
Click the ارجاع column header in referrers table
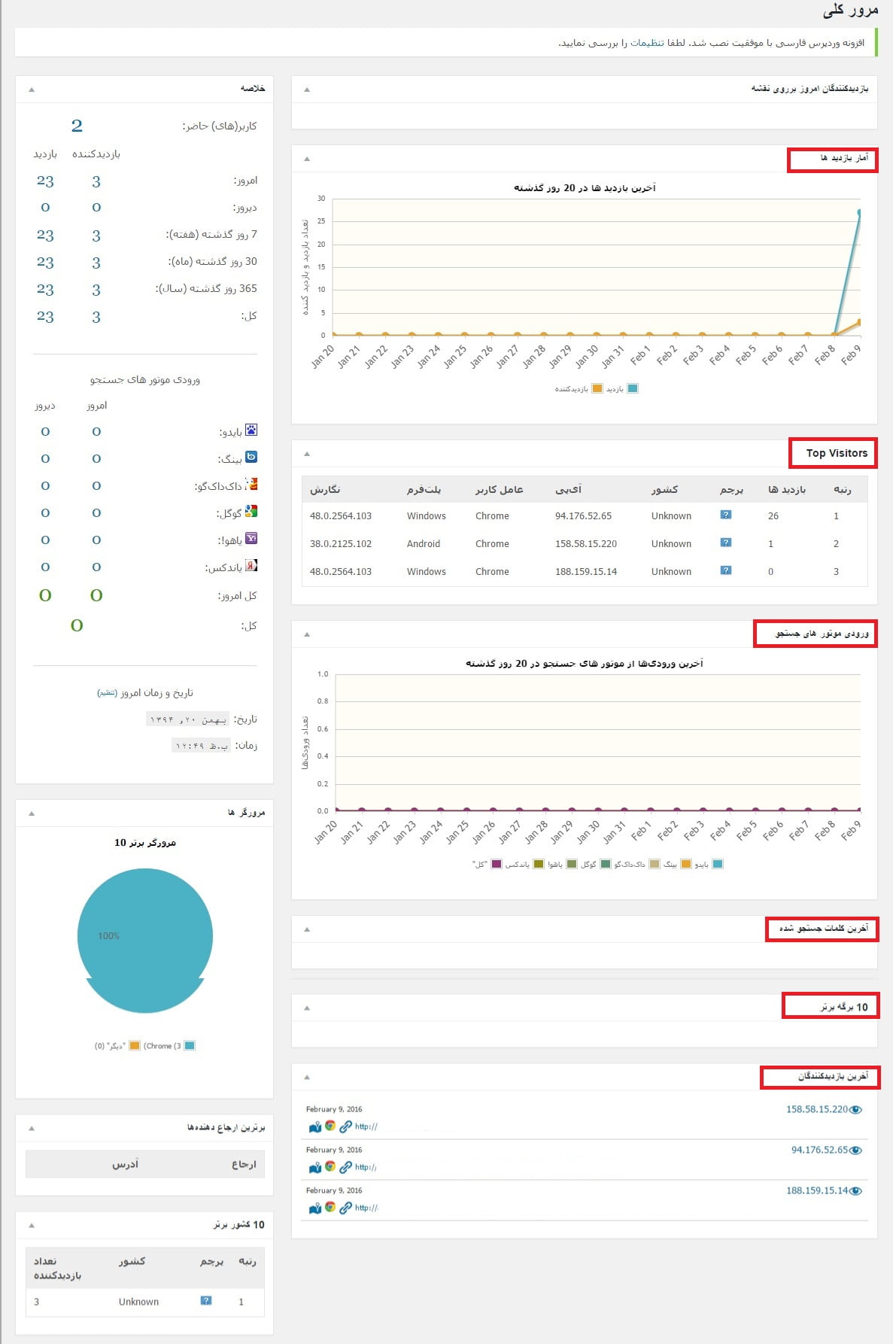point(244,1164)
